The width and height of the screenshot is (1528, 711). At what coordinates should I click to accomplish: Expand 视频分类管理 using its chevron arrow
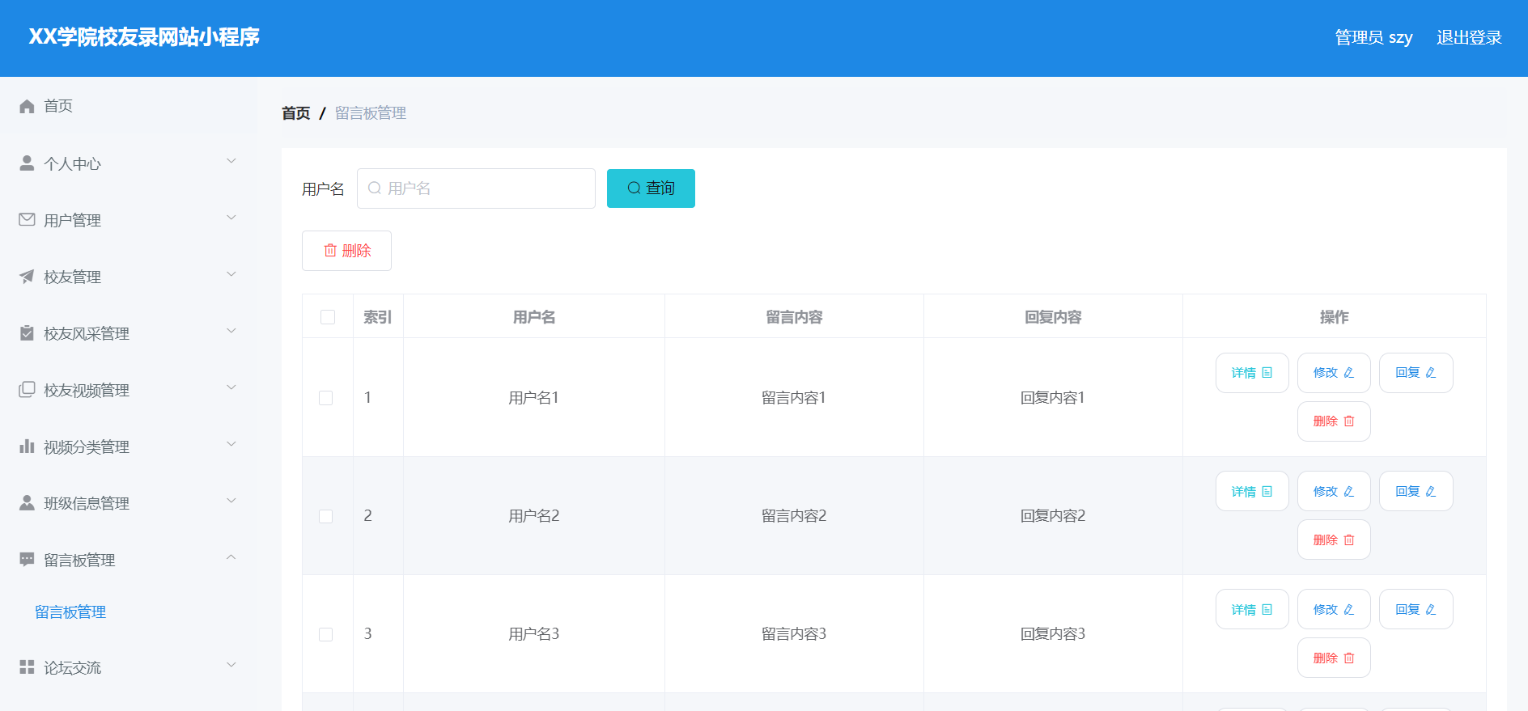[x=231, y=444]
